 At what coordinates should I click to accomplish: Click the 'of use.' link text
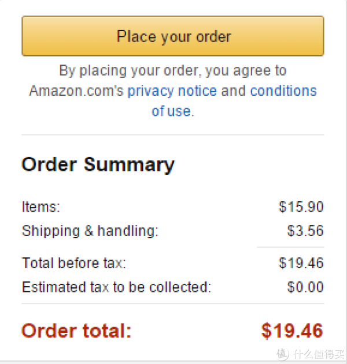click(x=173, y=111)
